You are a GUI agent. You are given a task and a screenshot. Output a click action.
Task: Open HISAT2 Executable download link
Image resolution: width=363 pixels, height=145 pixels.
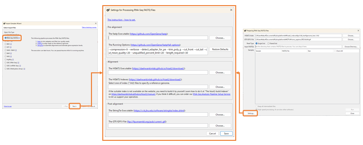tap(158, 68)
